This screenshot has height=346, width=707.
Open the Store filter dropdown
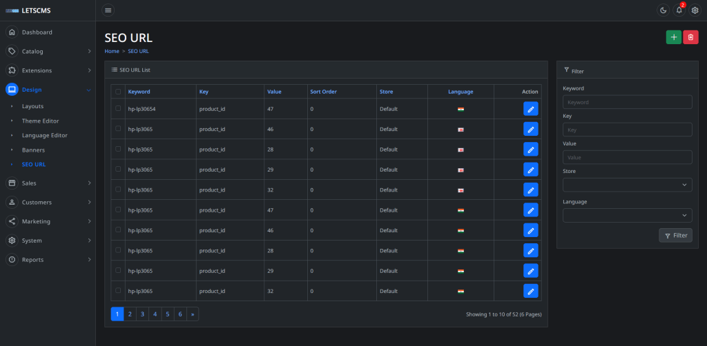coord(627,185)
